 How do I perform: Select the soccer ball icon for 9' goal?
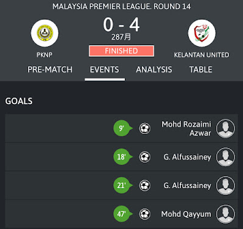[145, 129]
